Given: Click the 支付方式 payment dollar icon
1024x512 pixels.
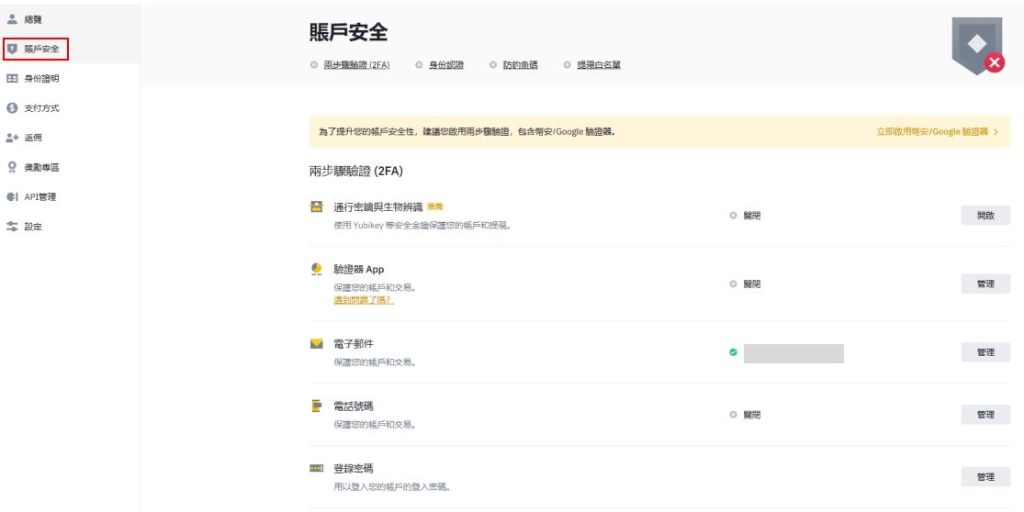Looking at the screenshot, I should (x=12, y=108).
